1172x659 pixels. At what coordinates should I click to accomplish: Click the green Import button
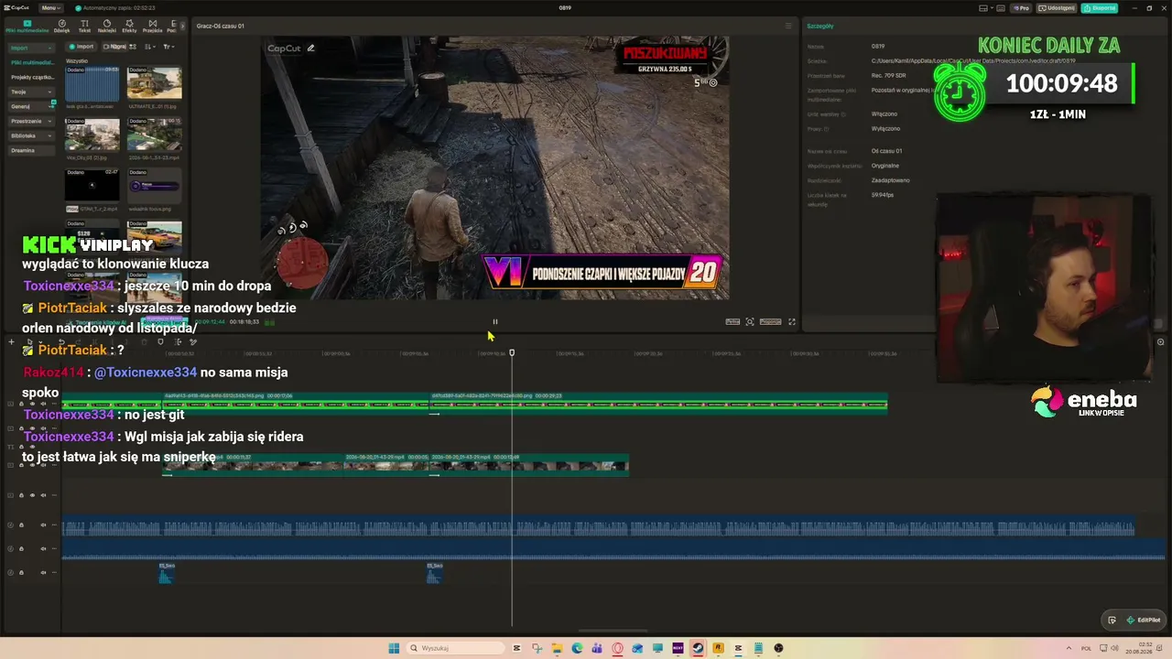(81, 47)
